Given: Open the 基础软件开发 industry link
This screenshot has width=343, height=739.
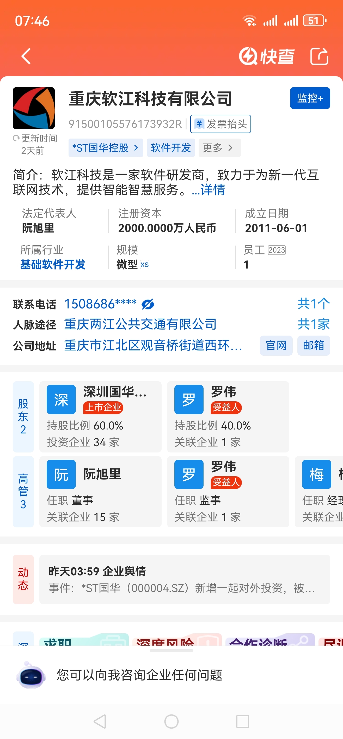Looking at the screenshot, I should [53, 265].
